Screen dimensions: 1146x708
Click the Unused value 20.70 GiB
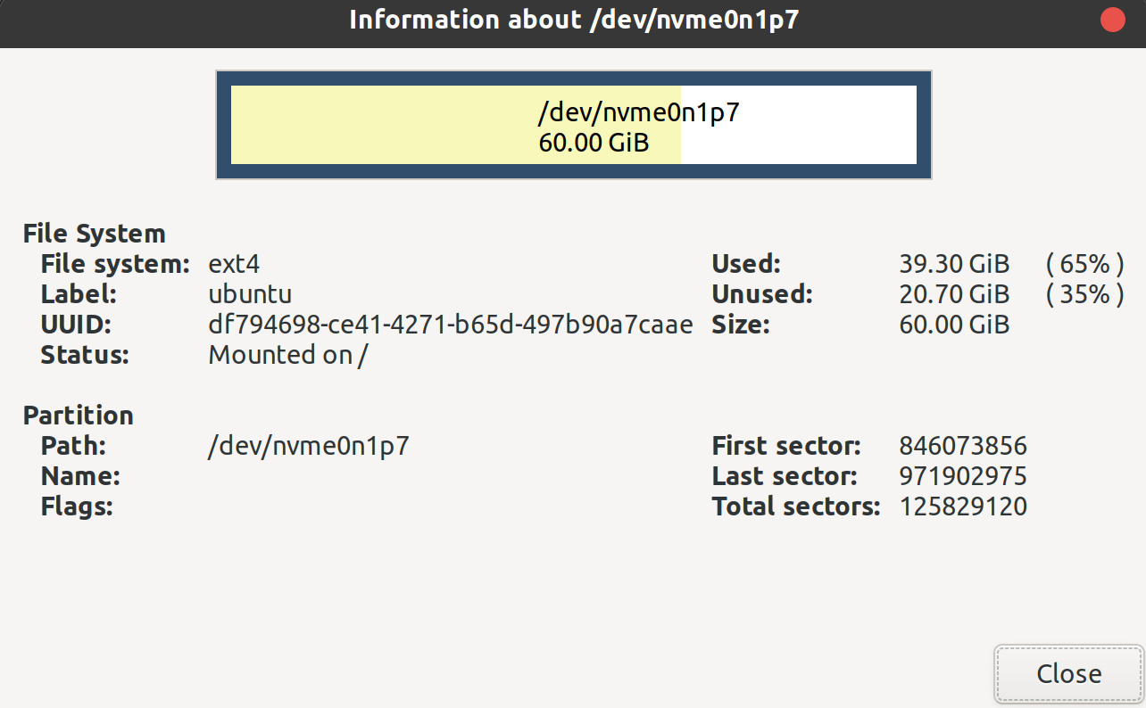(x=954, y=294)
